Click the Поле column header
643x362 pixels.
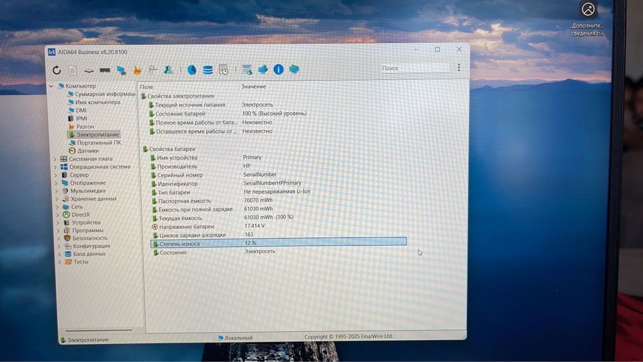pyautogui.click(x=147, y=87)
